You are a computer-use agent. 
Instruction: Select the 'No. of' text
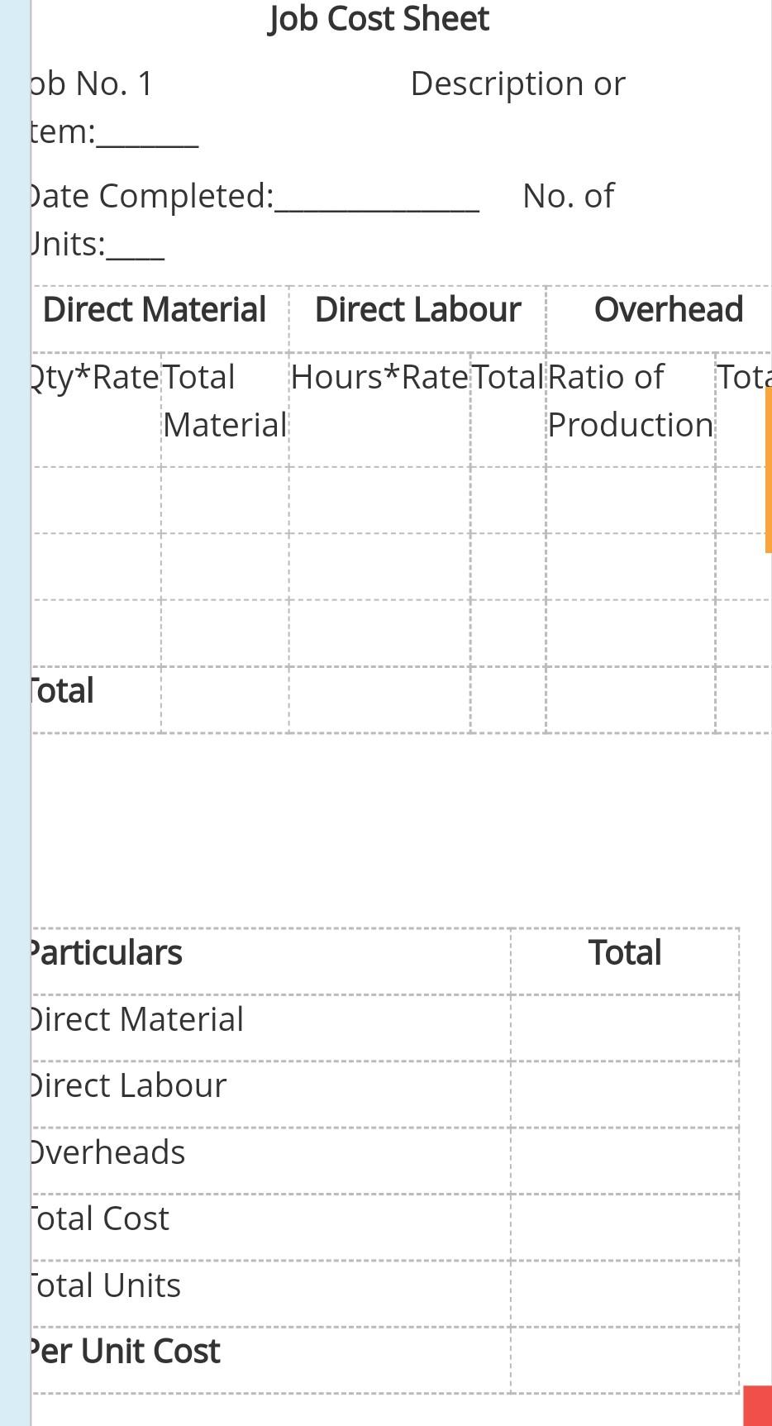pyautogui.click(x=569, y=196)
